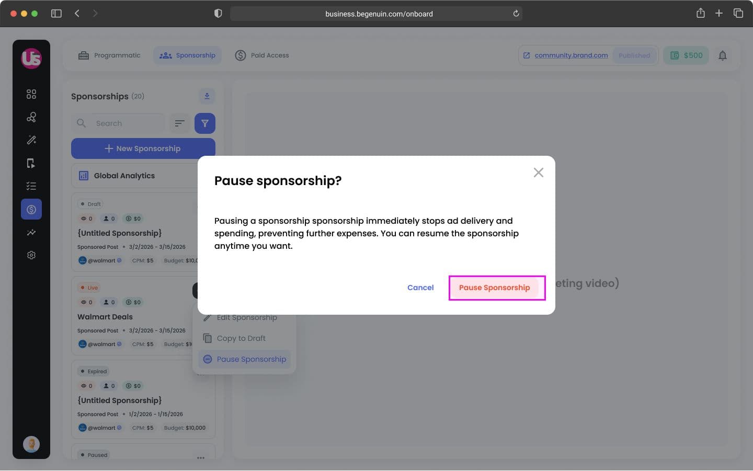Click the Budget: $10,000 tag on Expired card
The width and height of the screenshot is (753, 471).
click(185, 428)
